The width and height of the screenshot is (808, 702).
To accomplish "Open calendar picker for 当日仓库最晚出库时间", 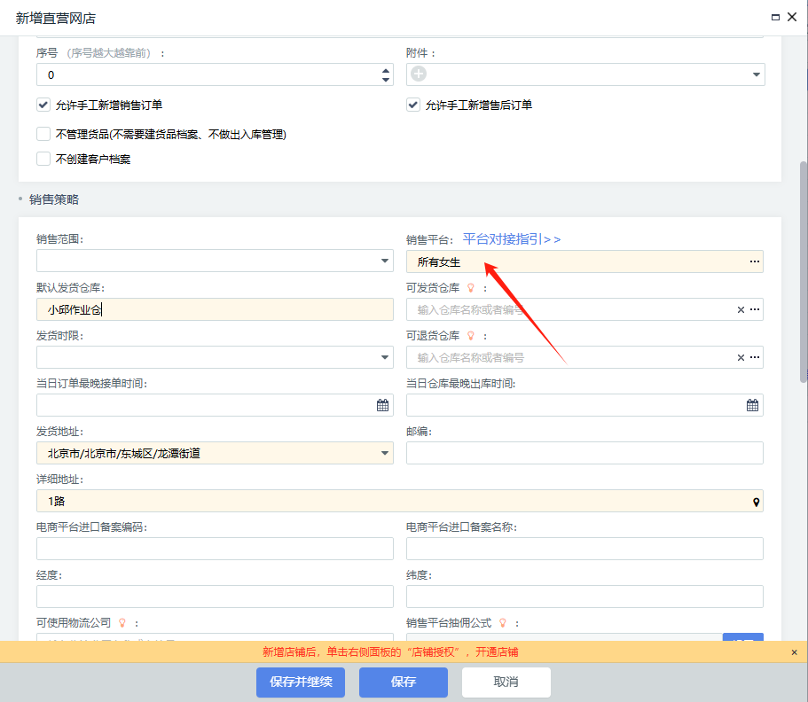I will pyautogui.click(x=752, y=405).
